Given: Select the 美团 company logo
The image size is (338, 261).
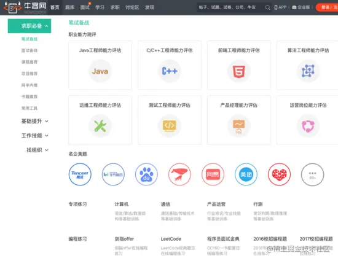Looking at the screenshot, I should pyautogui.click(x=246, y=174).
